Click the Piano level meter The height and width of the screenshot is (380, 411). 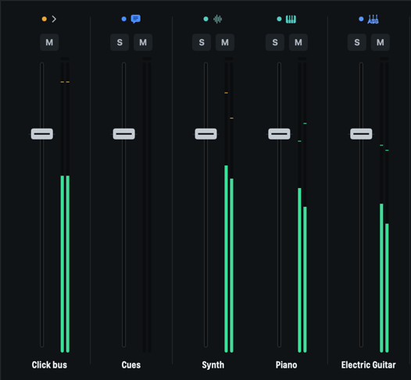pyautogui.click(x=302, y=205)
